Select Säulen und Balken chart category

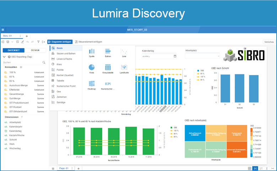click(66, 53)
